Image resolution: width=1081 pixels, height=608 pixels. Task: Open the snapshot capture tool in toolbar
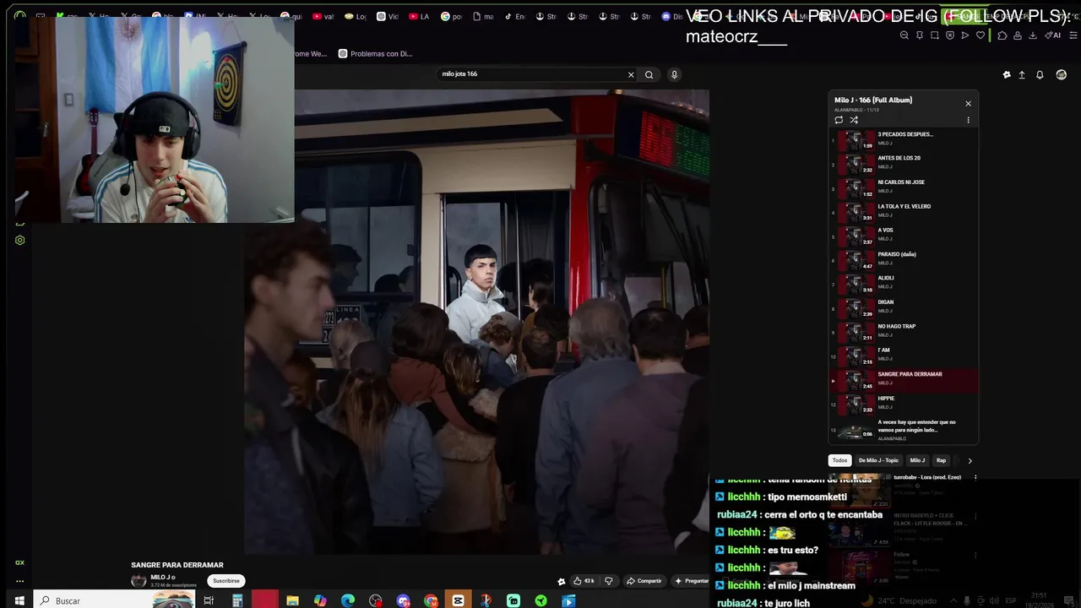click(x=935, y=35)
